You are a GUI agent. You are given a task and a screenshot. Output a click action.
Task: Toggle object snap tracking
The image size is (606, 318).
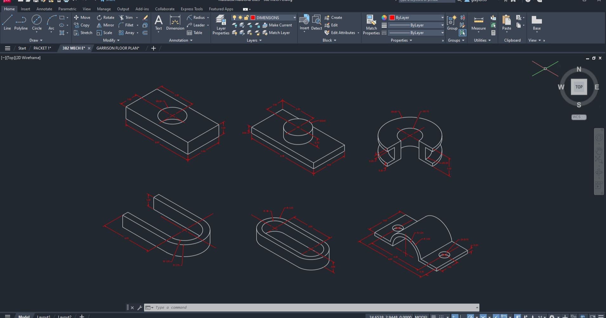tap(496, 316)
